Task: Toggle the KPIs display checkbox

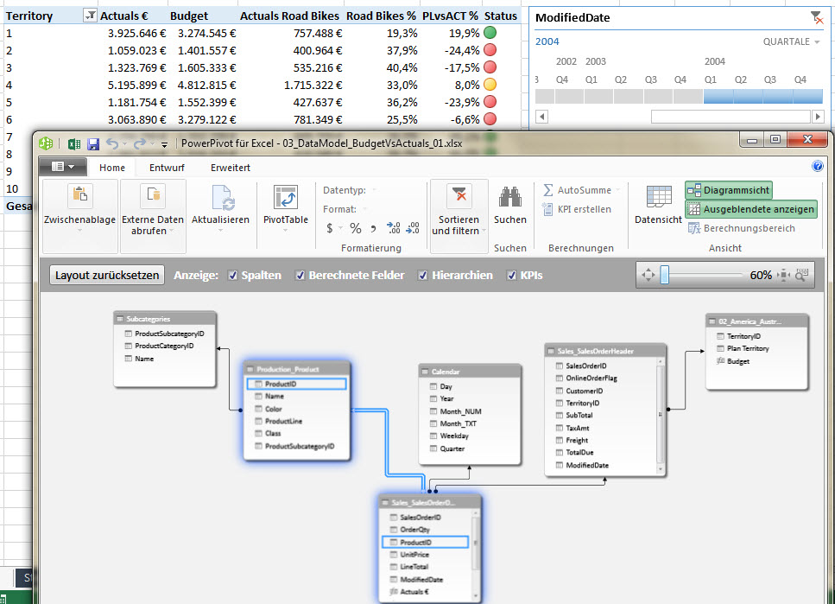Action: (512, 275)
